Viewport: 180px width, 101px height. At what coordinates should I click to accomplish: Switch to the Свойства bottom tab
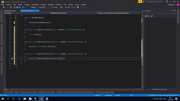(148, 89)
